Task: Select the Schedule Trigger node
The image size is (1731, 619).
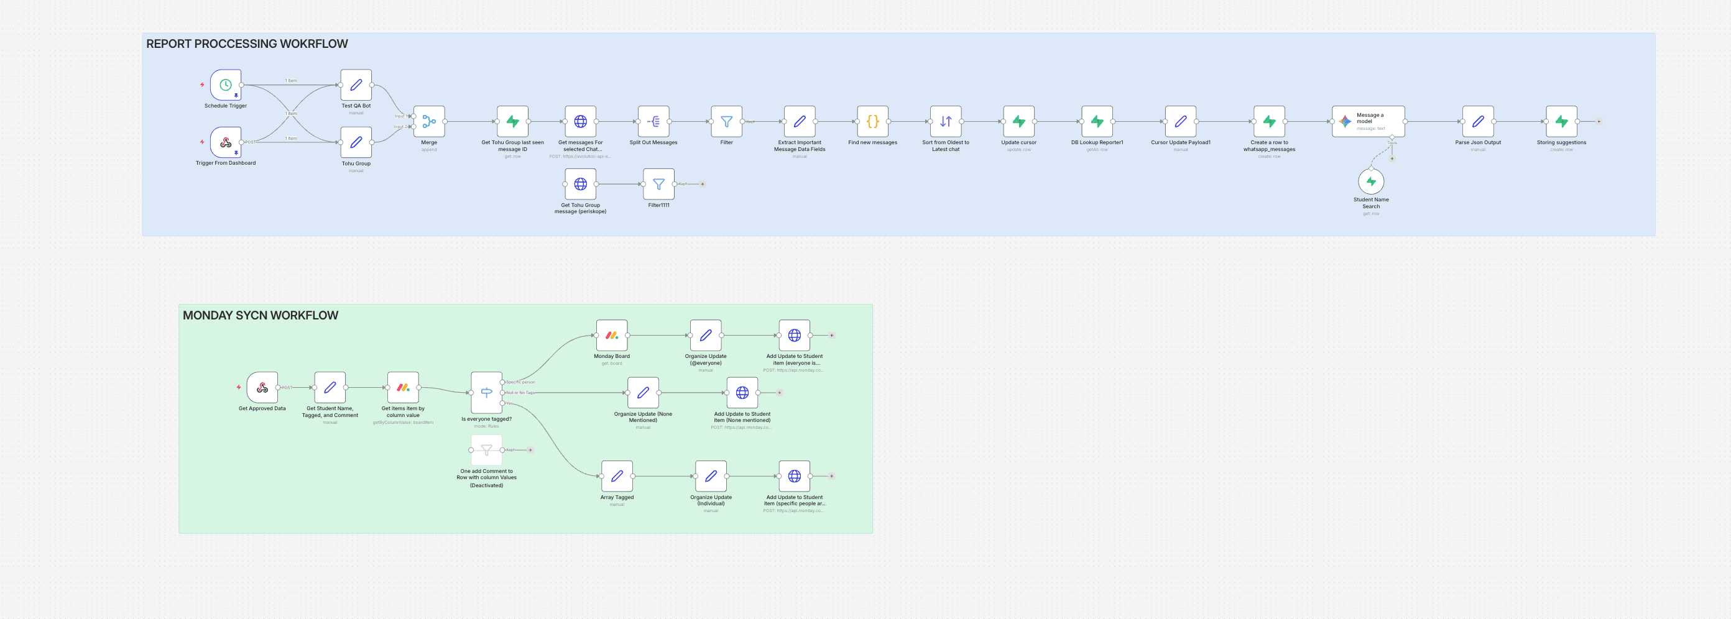Action: pyautogui.click(x=226, y=85)
